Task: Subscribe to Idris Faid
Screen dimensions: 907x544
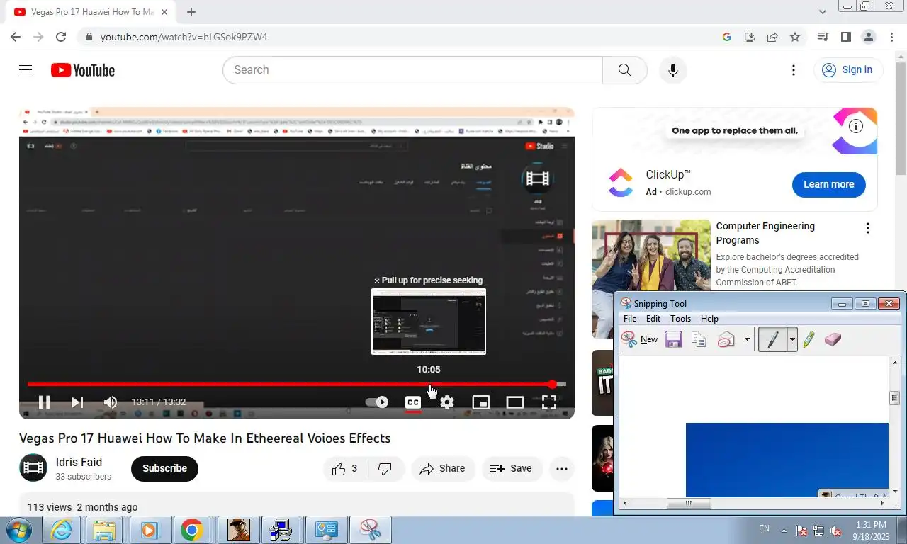Action: point(164,468)
